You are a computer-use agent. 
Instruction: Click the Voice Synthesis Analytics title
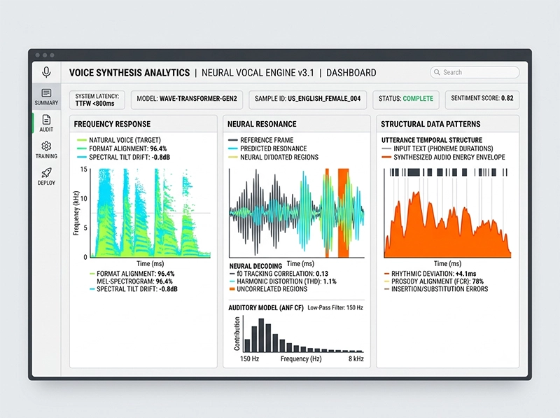tap(129, 73)
